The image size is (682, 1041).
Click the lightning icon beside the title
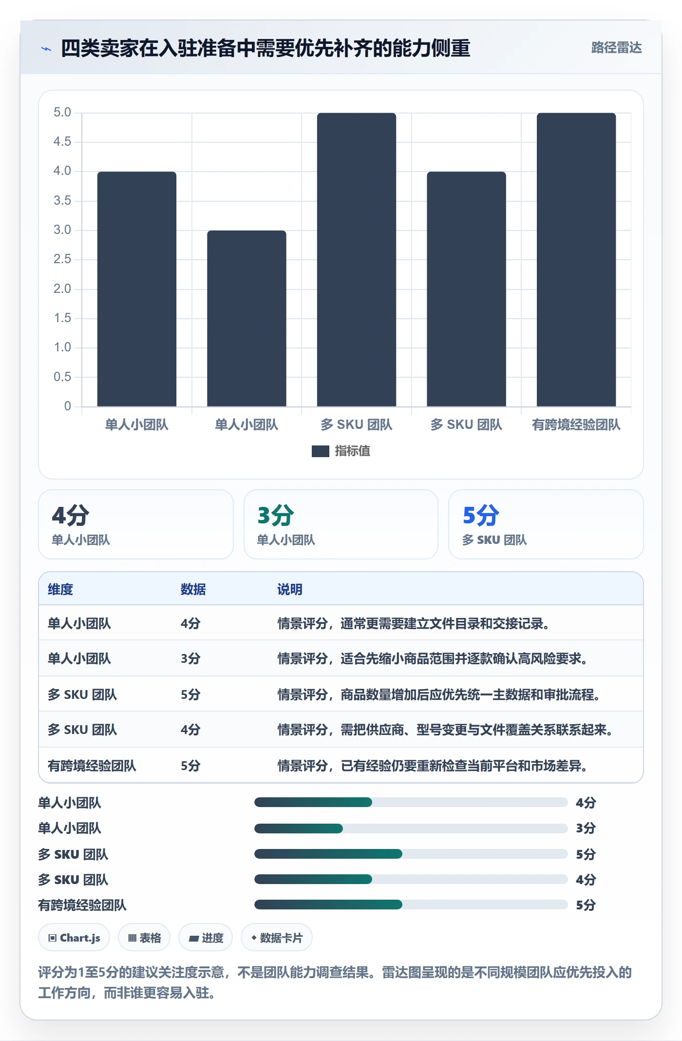[x=46, y=49]
